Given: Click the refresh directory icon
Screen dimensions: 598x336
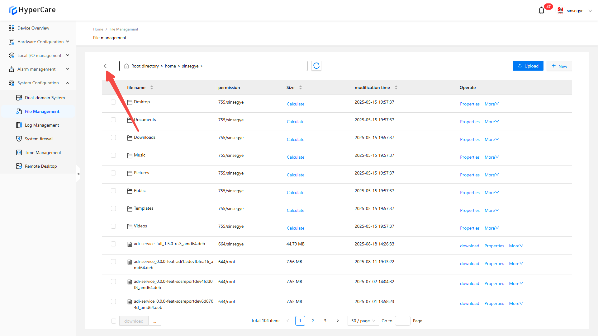Looking at the screenshot, I should pyautogui.click(x=316, y=66).
